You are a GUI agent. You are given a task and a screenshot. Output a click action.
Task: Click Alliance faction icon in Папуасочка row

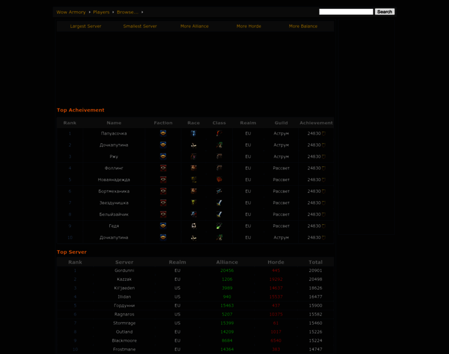coord(163,133)
